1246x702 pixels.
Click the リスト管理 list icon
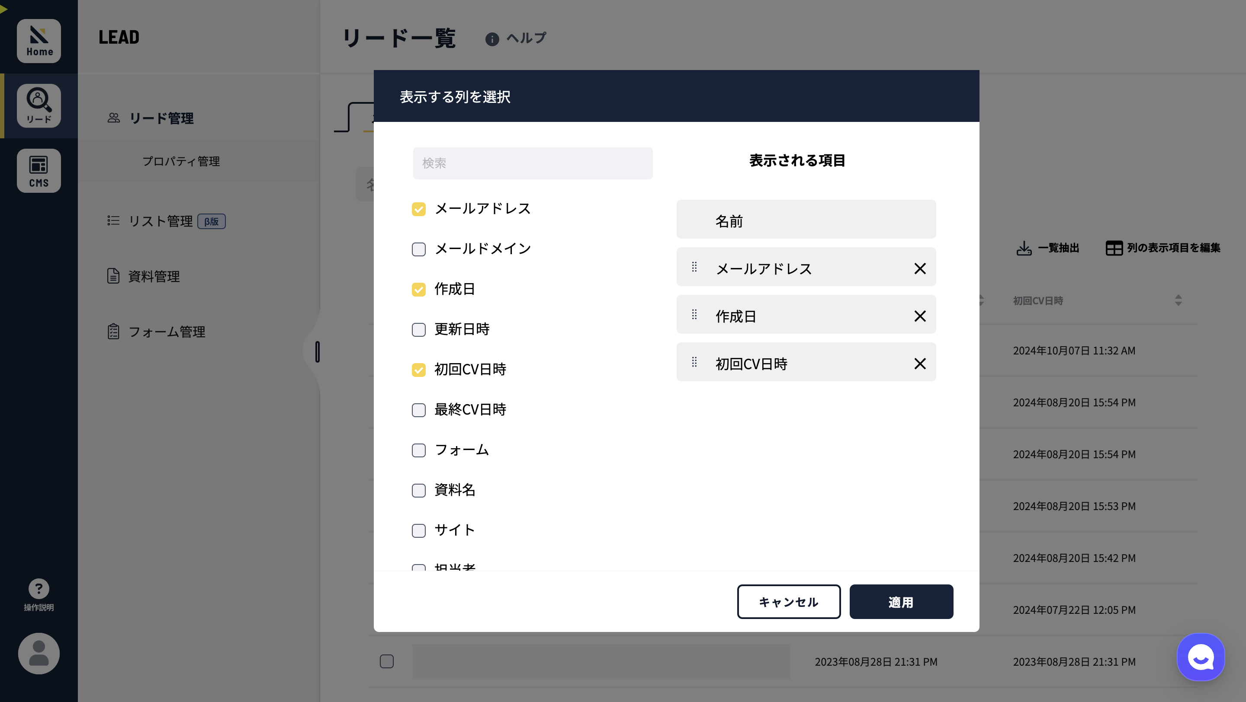click(x=114, y=221)
